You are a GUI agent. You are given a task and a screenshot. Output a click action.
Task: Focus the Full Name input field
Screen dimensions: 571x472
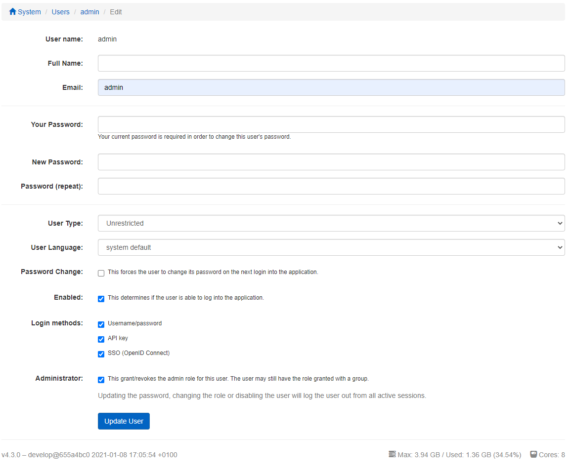point(331,63)
